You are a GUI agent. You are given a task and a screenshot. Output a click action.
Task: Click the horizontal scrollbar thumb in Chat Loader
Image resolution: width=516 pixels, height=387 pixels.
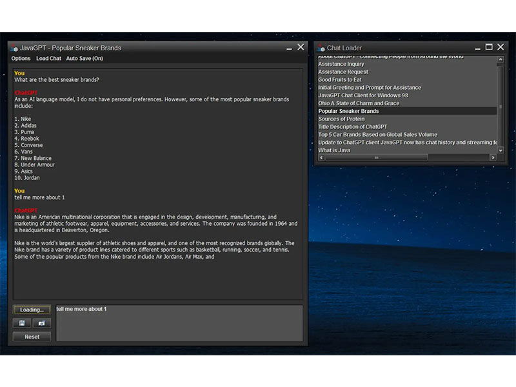coord(377,157)
